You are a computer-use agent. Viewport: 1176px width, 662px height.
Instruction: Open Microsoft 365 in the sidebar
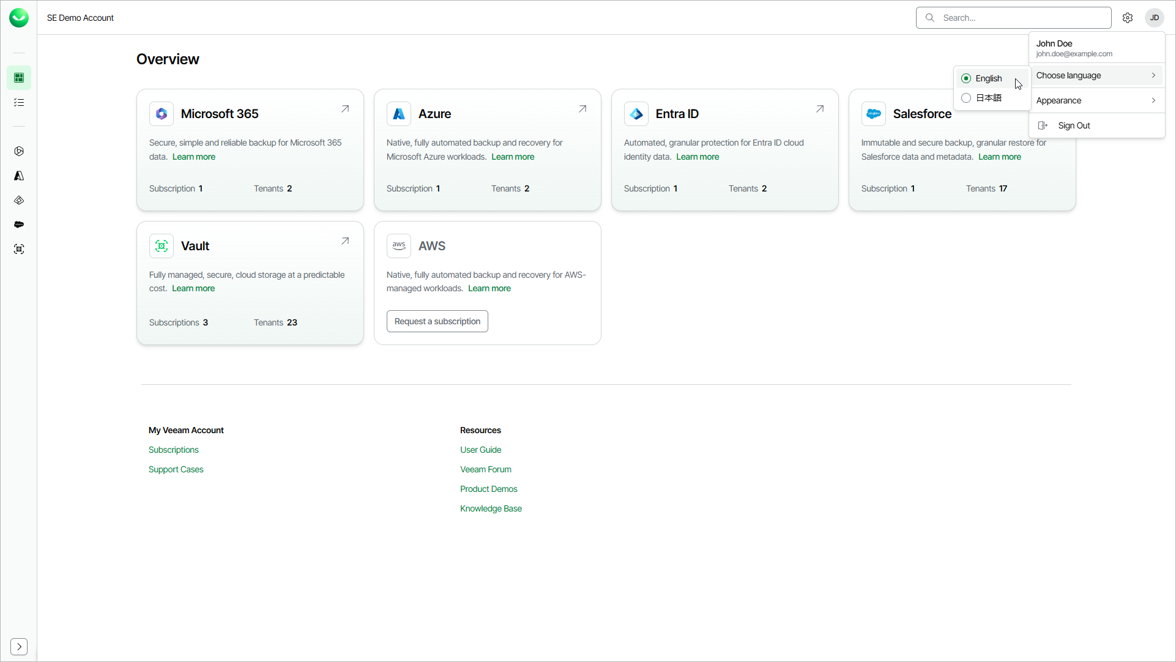[x=19, y=151]
